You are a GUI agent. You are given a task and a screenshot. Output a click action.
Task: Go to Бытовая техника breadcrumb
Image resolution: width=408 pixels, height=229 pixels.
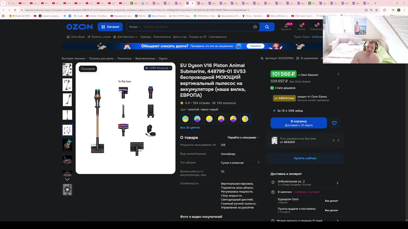pos(73,59)
